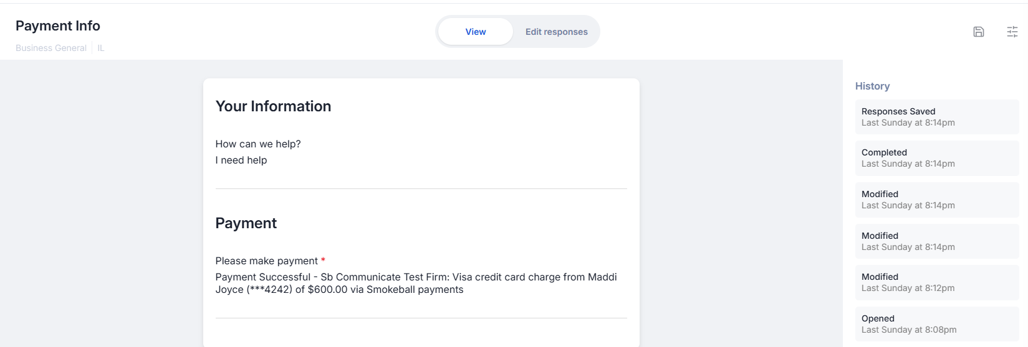Open the sliders settings icon

tap(1012, 32)
